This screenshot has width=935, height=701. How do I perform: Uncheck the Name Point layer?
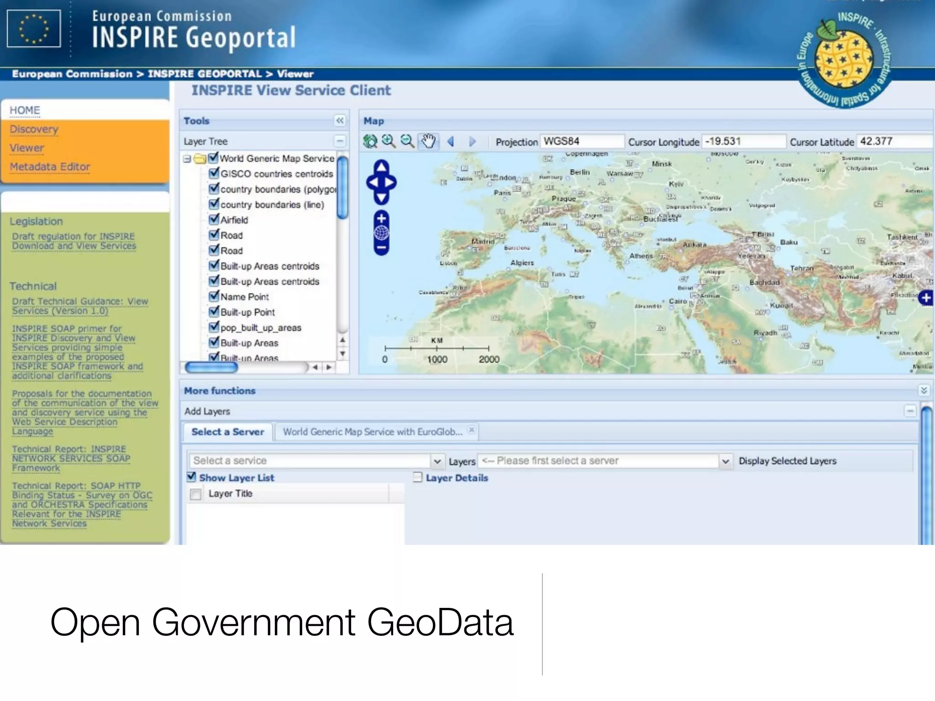tap(214, 296)
